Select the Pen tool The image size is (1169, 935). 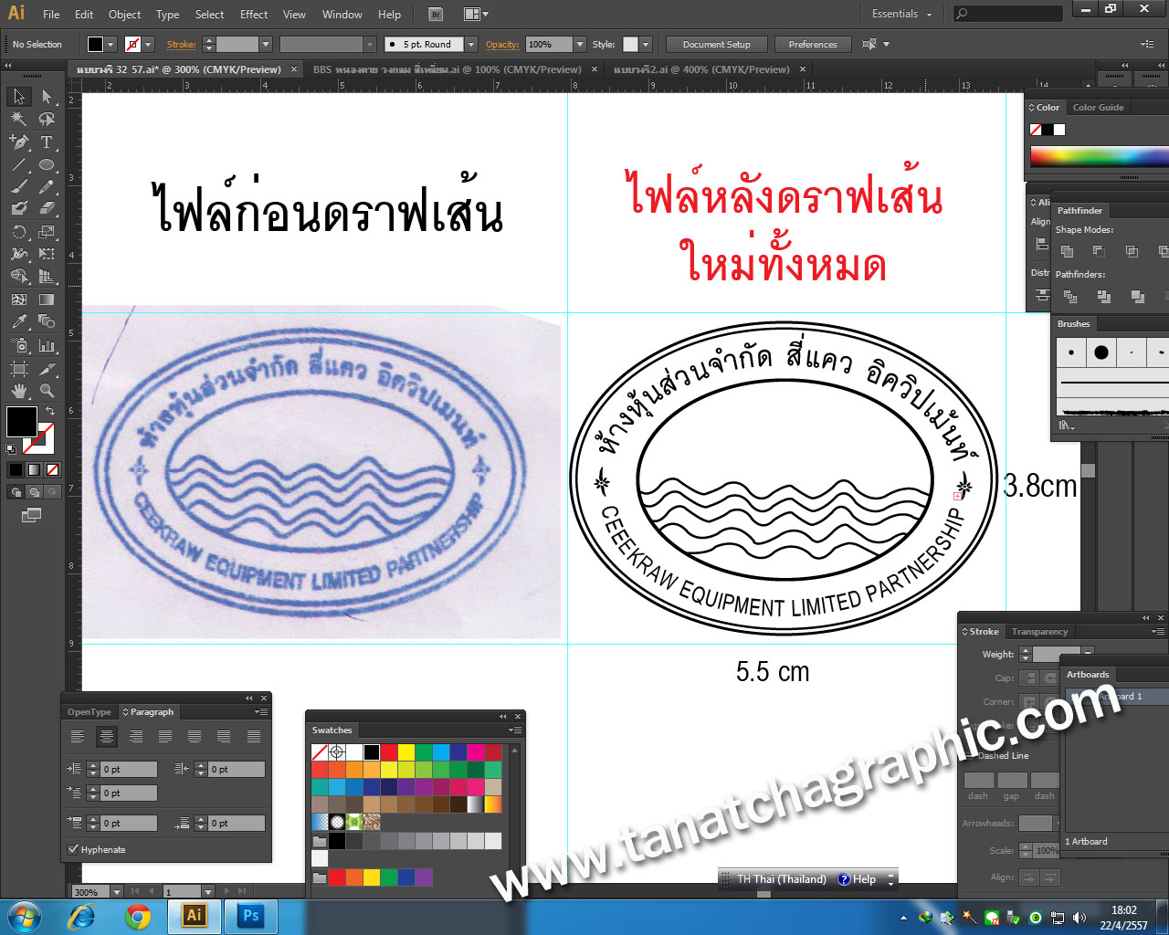pos(19,142)
